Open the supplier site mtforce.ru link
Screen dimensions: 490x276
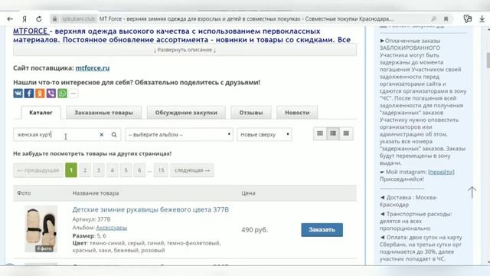(x=93, y=68)
